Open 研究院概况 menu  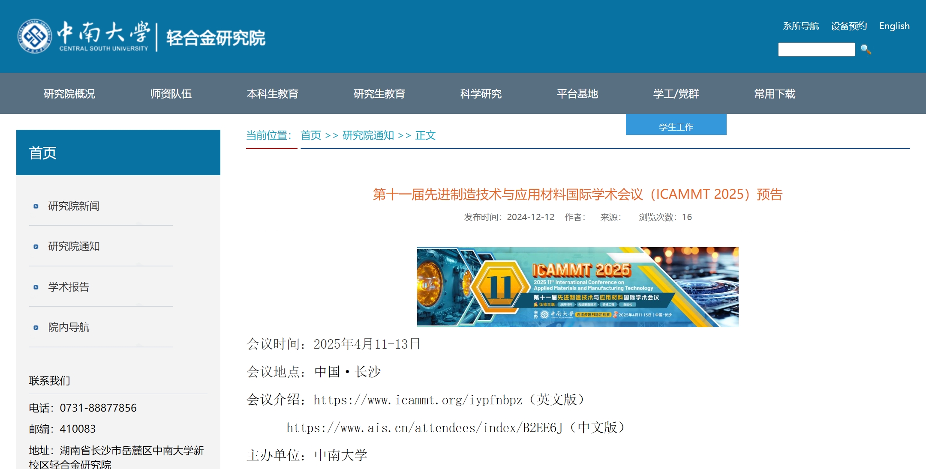coord(69,94)
